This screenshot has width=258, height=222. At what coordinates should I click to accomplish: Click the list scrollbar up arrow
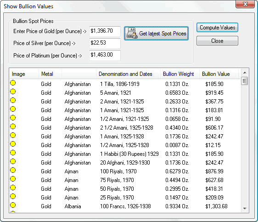[x=245, y=73]
